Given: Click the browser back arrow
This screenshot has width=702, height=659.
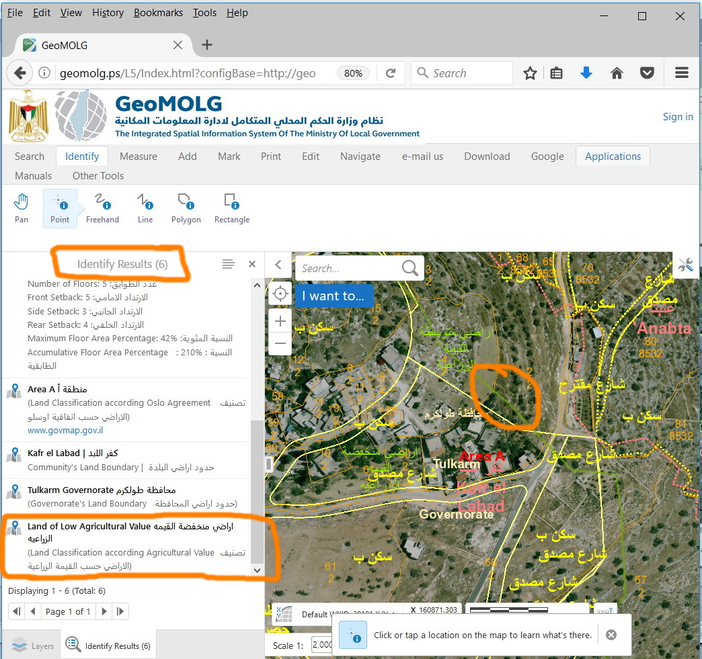Looking at the screenshot, I should [x=19, y=73].
